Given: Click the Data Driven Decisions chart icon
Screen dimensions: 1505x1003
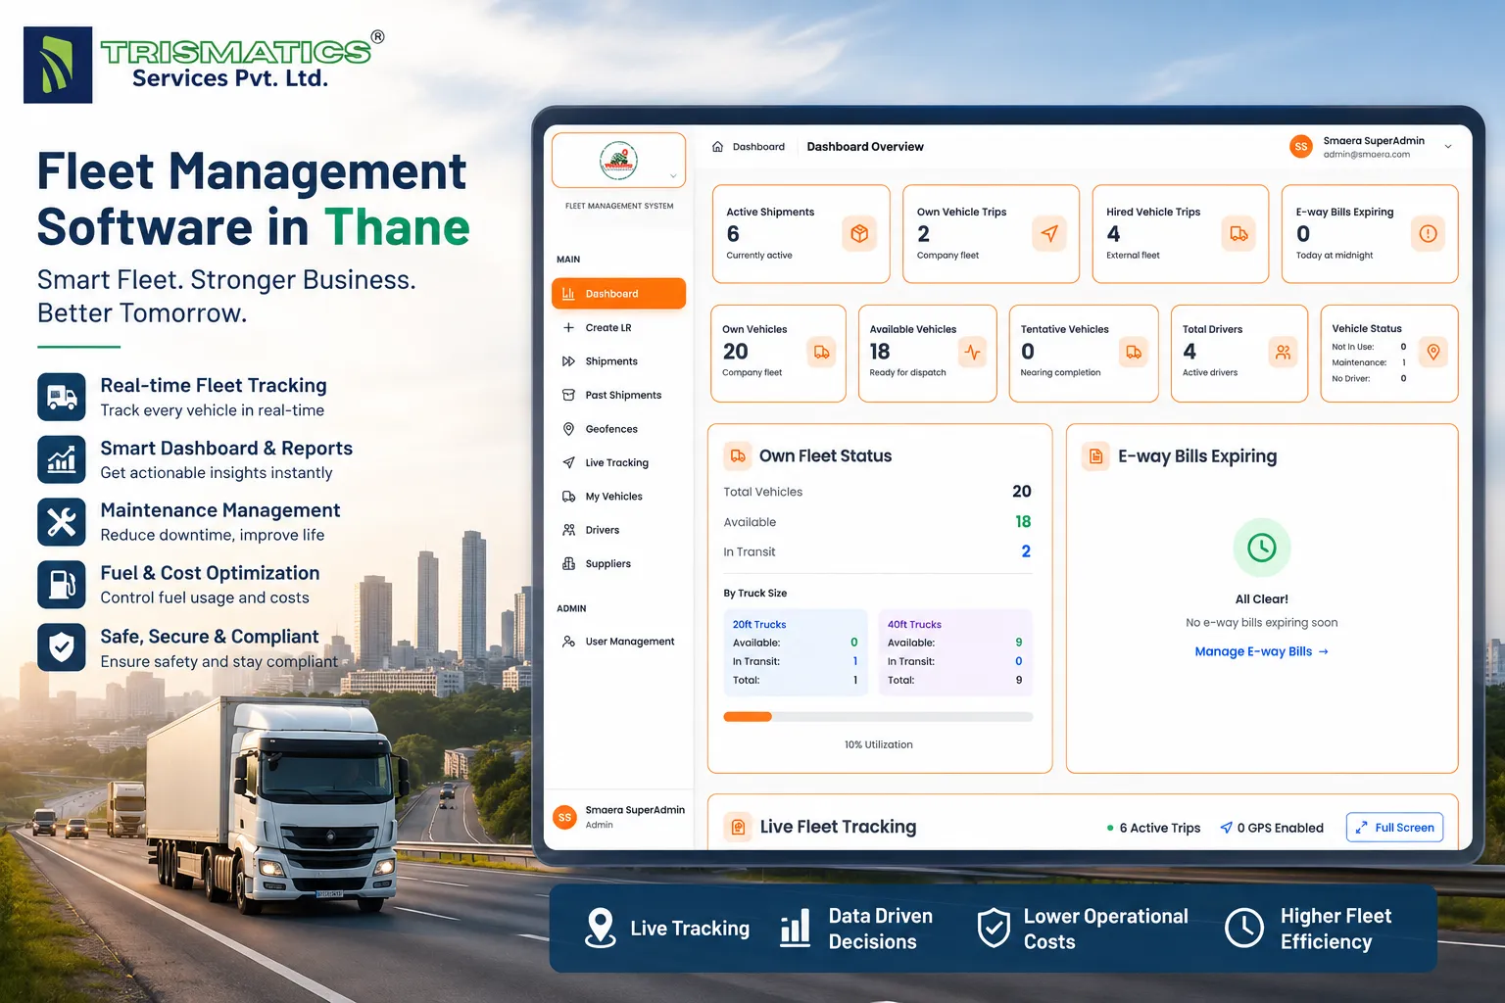Looking at the screenshot, I should click(796, 928).
